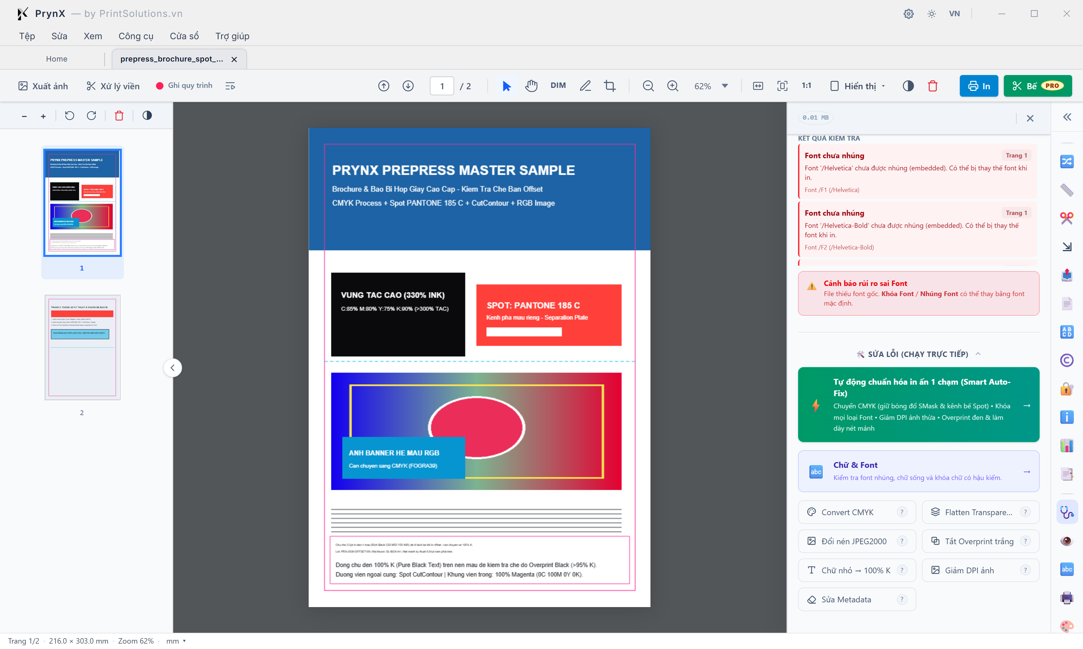
Task: Open the workflow list icon beside Ghi quy trình
Action: click(230, 86)
